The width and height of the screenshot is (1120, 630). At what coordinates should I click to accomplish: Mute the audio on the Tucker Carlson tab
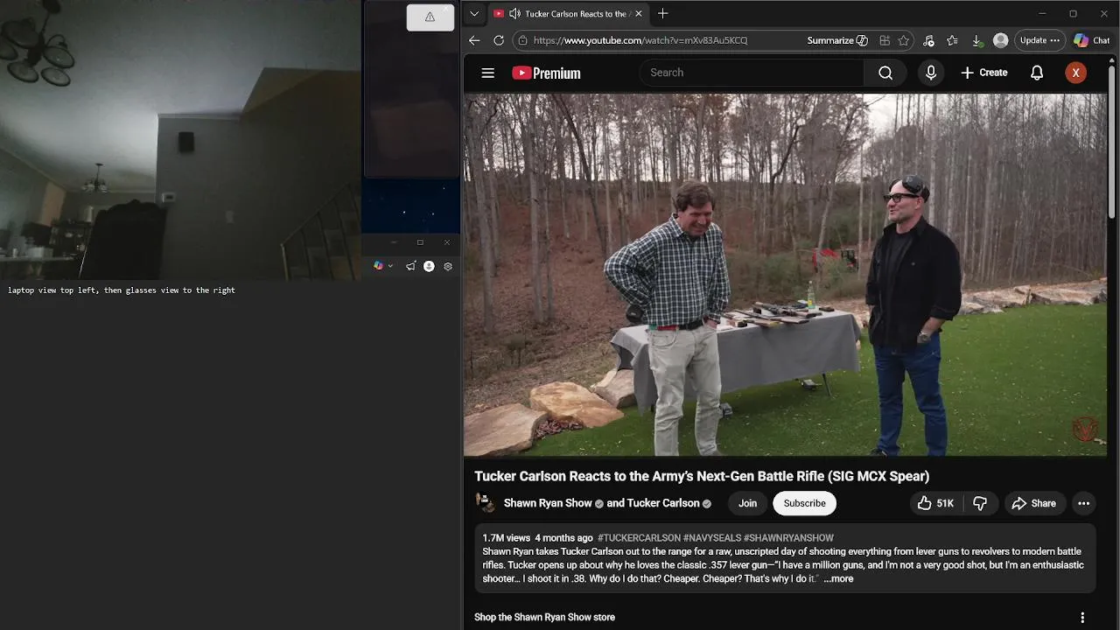tap(514, 13)
